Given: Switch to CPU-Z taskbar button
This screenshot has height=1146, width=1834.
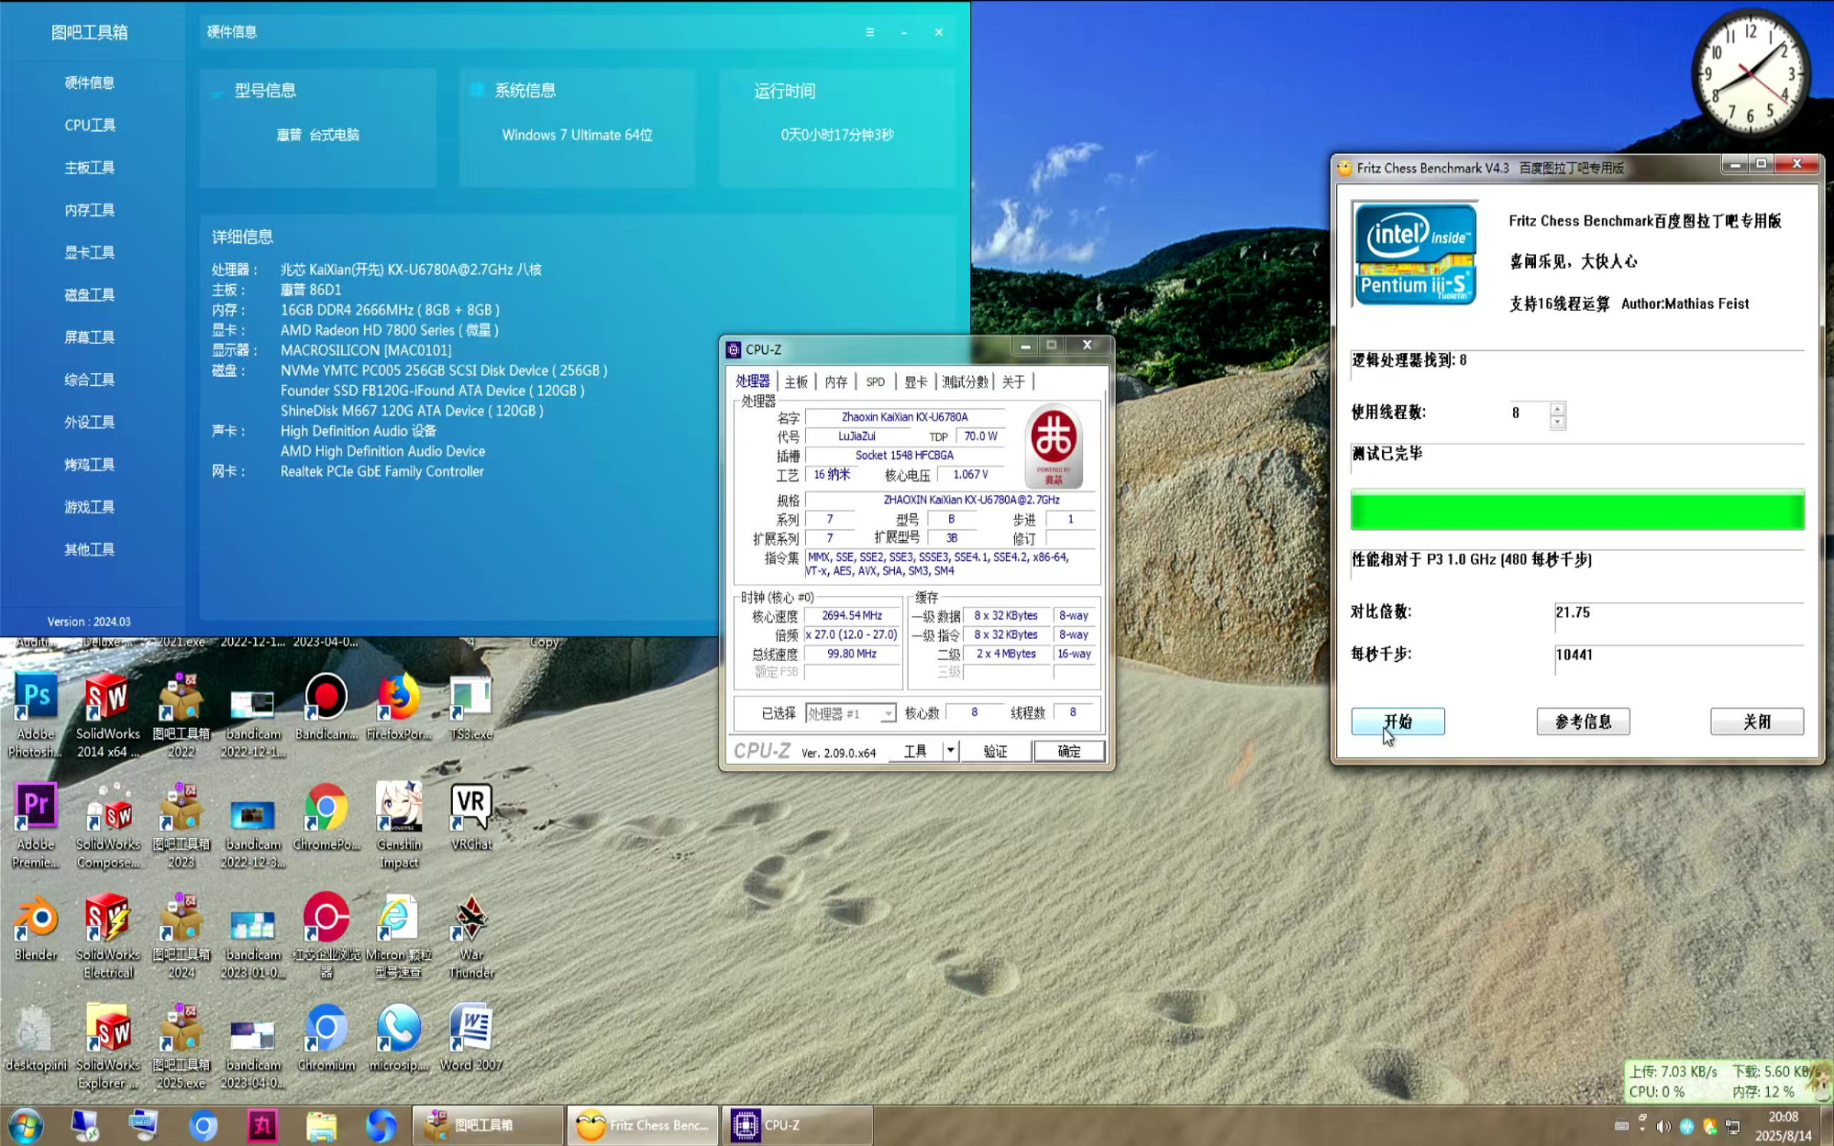Looking at the screenshot, I should tap(798, 1125).
